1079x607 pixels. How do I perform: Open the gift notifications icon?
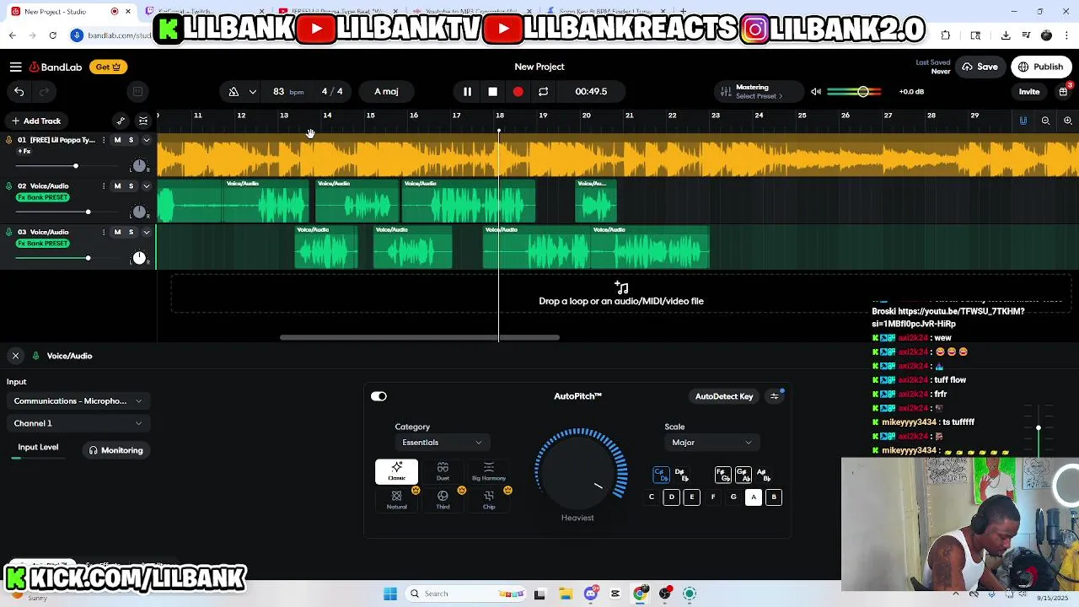point(1064,91)
